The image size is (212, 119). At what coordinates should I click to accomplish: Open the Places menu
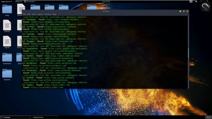pos(19,1)
